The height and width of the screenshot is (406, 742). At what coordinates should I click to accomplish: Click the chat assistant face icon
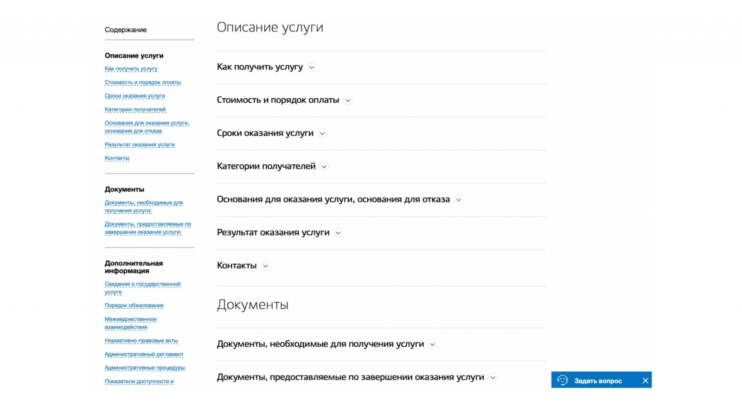pos(563,380)
